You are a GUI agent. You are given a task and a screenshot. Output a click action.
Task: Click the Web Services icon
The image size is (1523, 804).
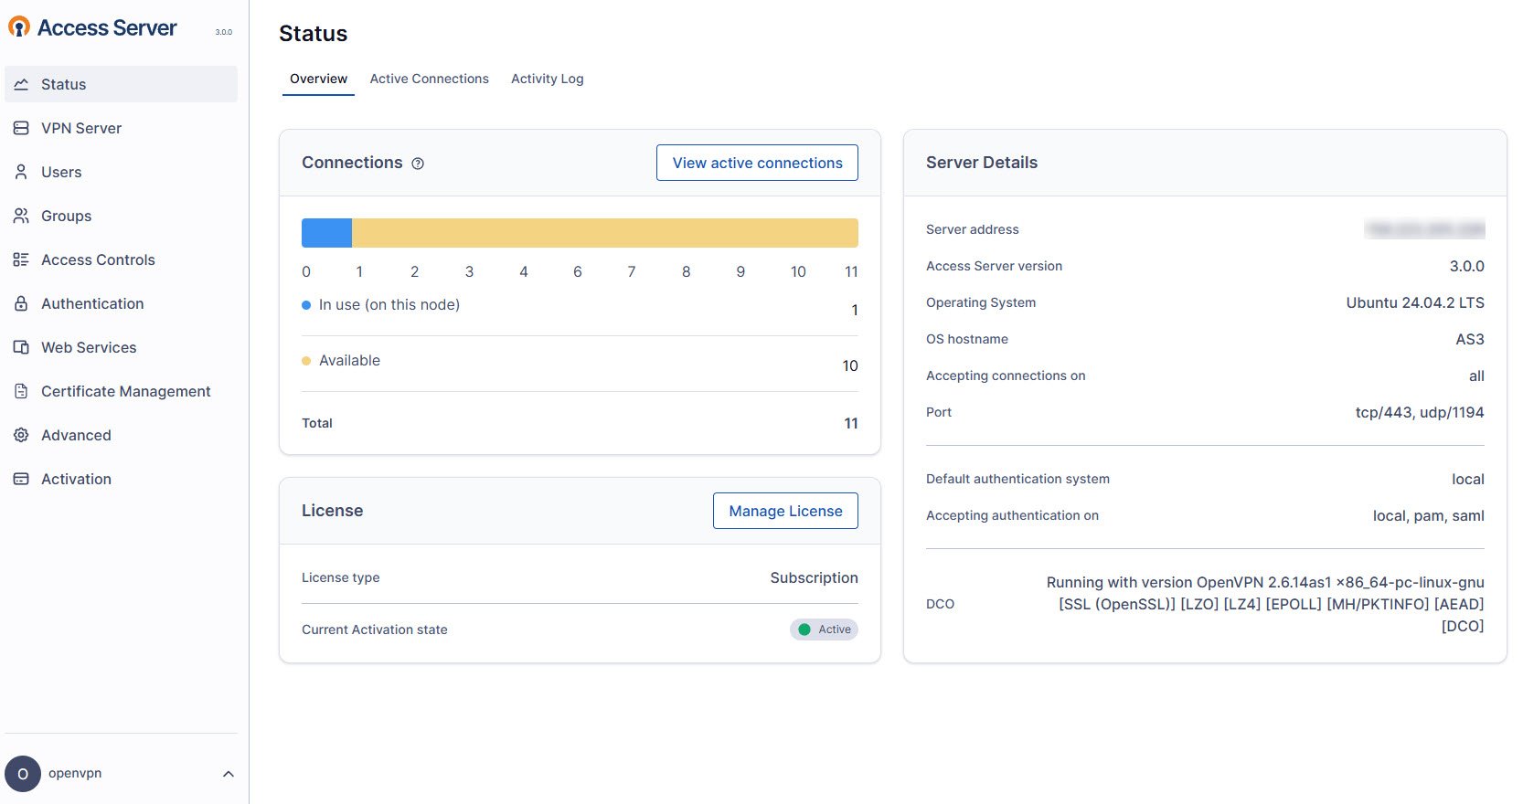pyautogui.click(x=21, y=347)
